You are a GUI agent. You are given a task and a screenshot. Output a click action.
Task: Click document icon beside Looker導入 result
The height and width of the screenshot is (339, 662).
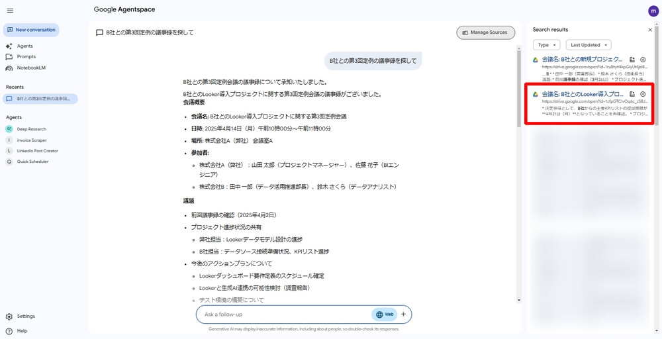pos(632,94)
